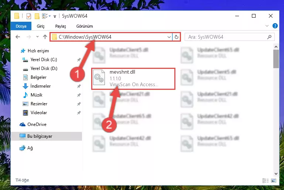Expand the address bar history dropdown

[x=169, y=37]
